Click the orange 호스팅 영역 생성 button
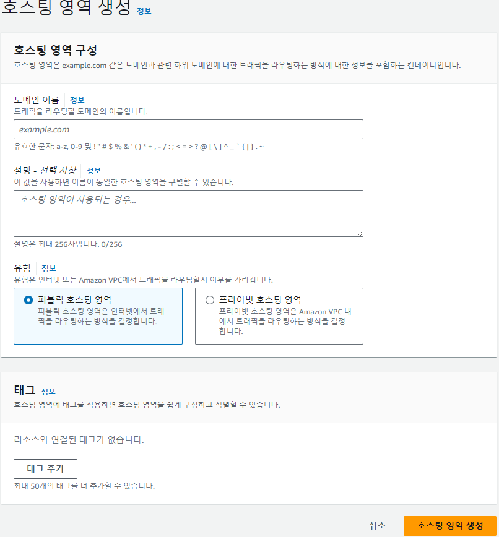The width and height of the screenshot is (499, 537). point(450,526)
